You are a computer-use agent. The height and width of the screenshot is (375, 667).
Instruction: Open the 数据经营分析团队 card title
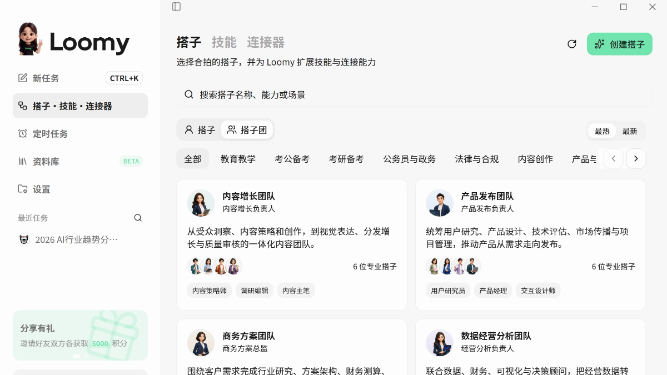tap(496, 336)
